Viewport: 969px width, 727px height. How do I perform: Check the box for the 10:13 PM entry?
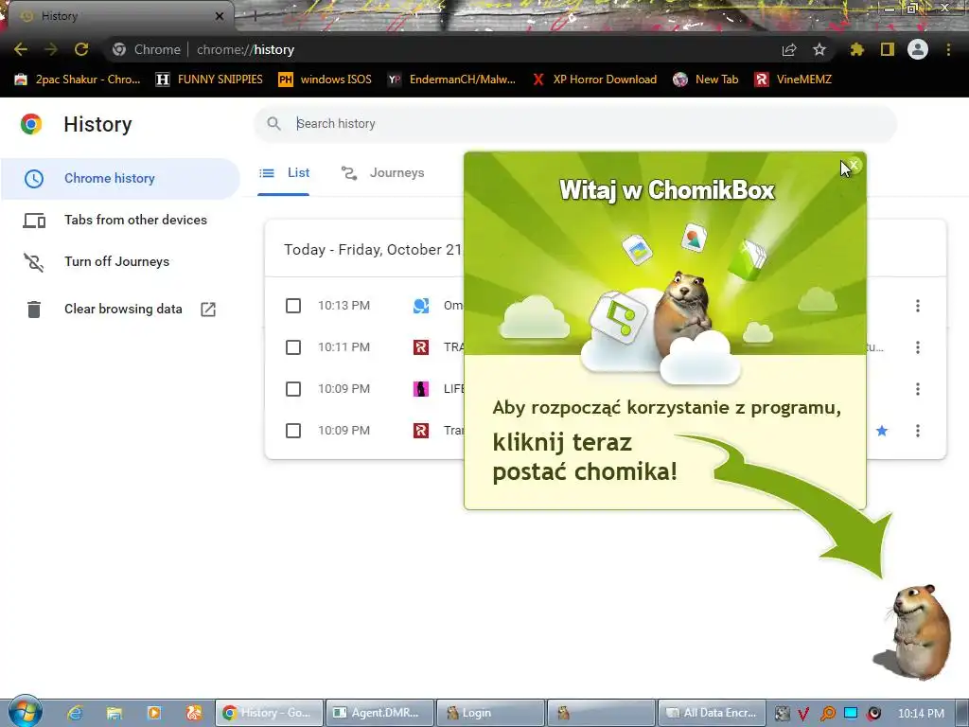(x=293, y=306)
